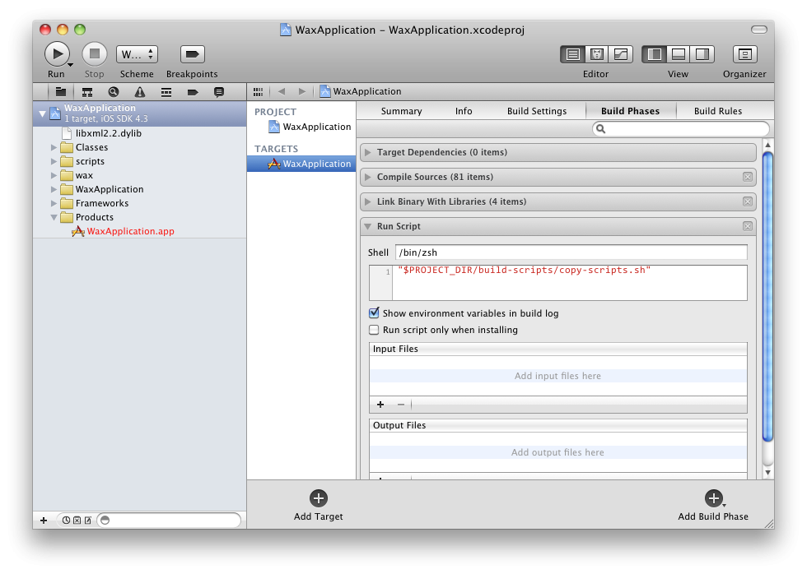
Task: Collapse the Products folder
Action: [54, 217]
